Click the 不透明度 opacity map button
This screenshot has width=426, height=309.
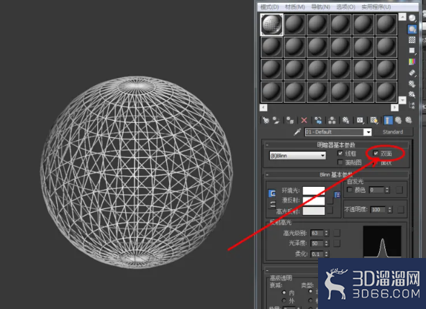click(x=401, y=209)
